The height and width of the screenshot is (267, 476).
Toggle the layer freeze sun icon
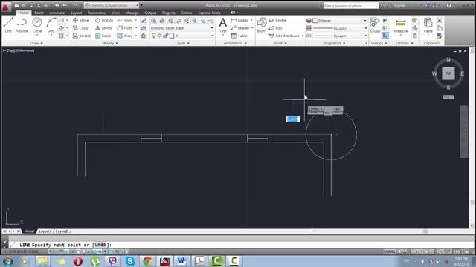point(160,36)
